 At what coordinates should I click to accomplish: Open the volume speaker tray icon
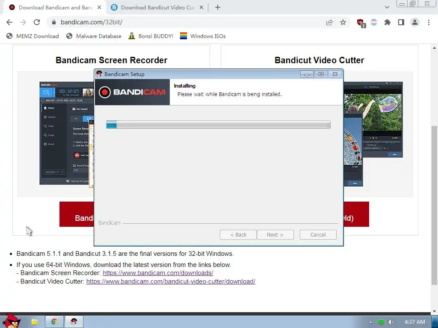coord(391,322)
